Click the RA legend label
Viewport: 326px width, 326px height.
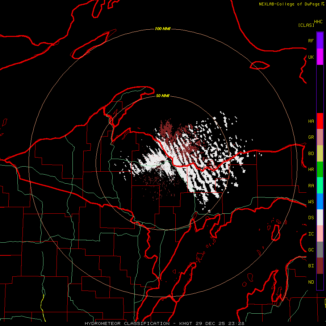pos(311,186)
